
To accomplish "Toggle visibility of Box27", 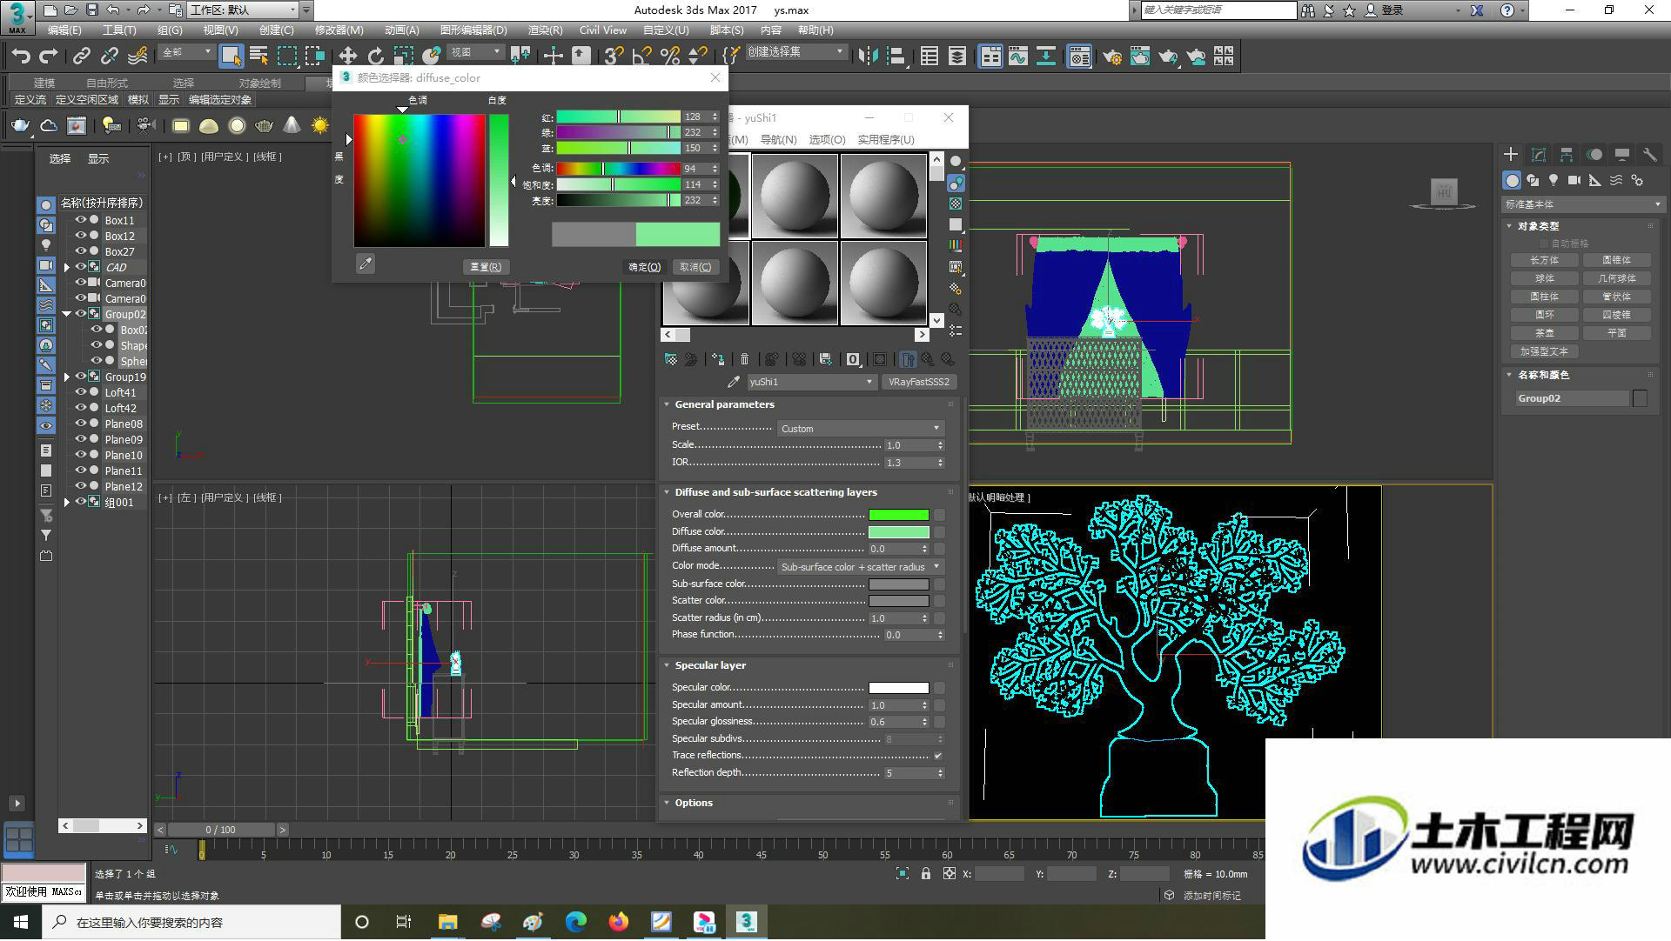I will pyautogui.click(x=80, y=251).
